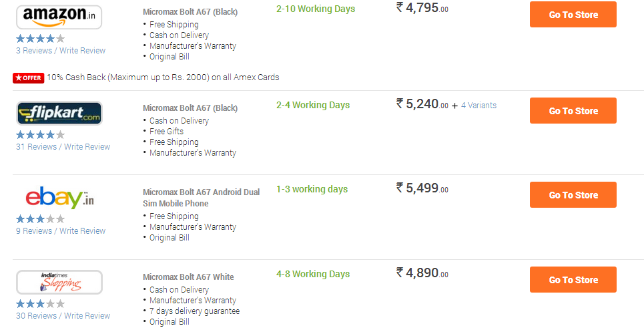The width and height of the screenshot is (644, 334).
Task: Go to store for Amazon listing
Action: (573, 15)
